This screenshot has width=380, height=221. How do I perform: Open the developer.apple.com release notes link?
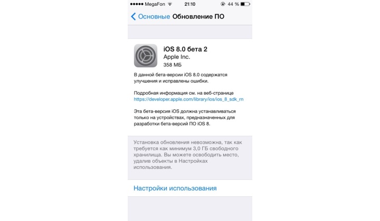coord(188,99)
